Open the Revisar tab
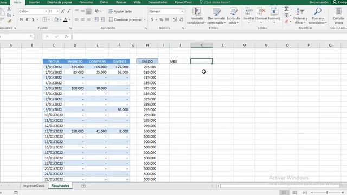This screenshot has height=195, width=347. pyautogui.click(x=121, y=2)
